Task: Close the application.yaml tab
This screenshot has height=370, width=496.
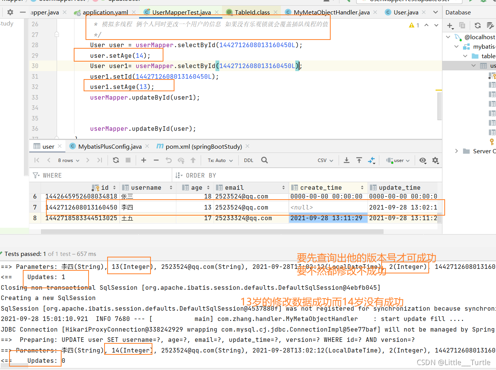Action: pyautogui.click(x=134, y=12)
